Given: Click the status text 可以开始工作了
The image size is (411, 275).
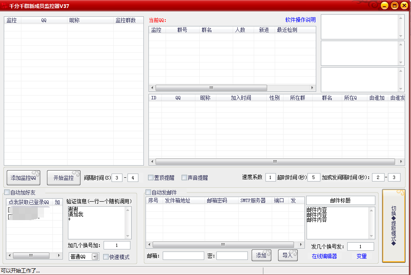Looking at the screenshot, I should [20, 271].
